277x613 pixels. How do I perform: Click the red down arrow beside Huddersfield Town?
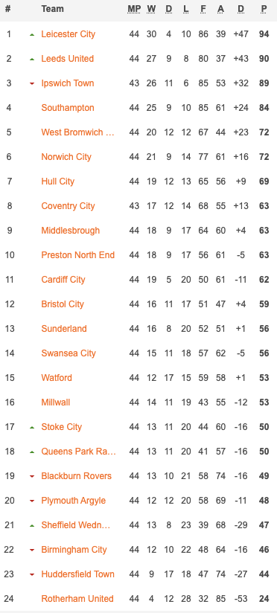(x=32, y=574)
